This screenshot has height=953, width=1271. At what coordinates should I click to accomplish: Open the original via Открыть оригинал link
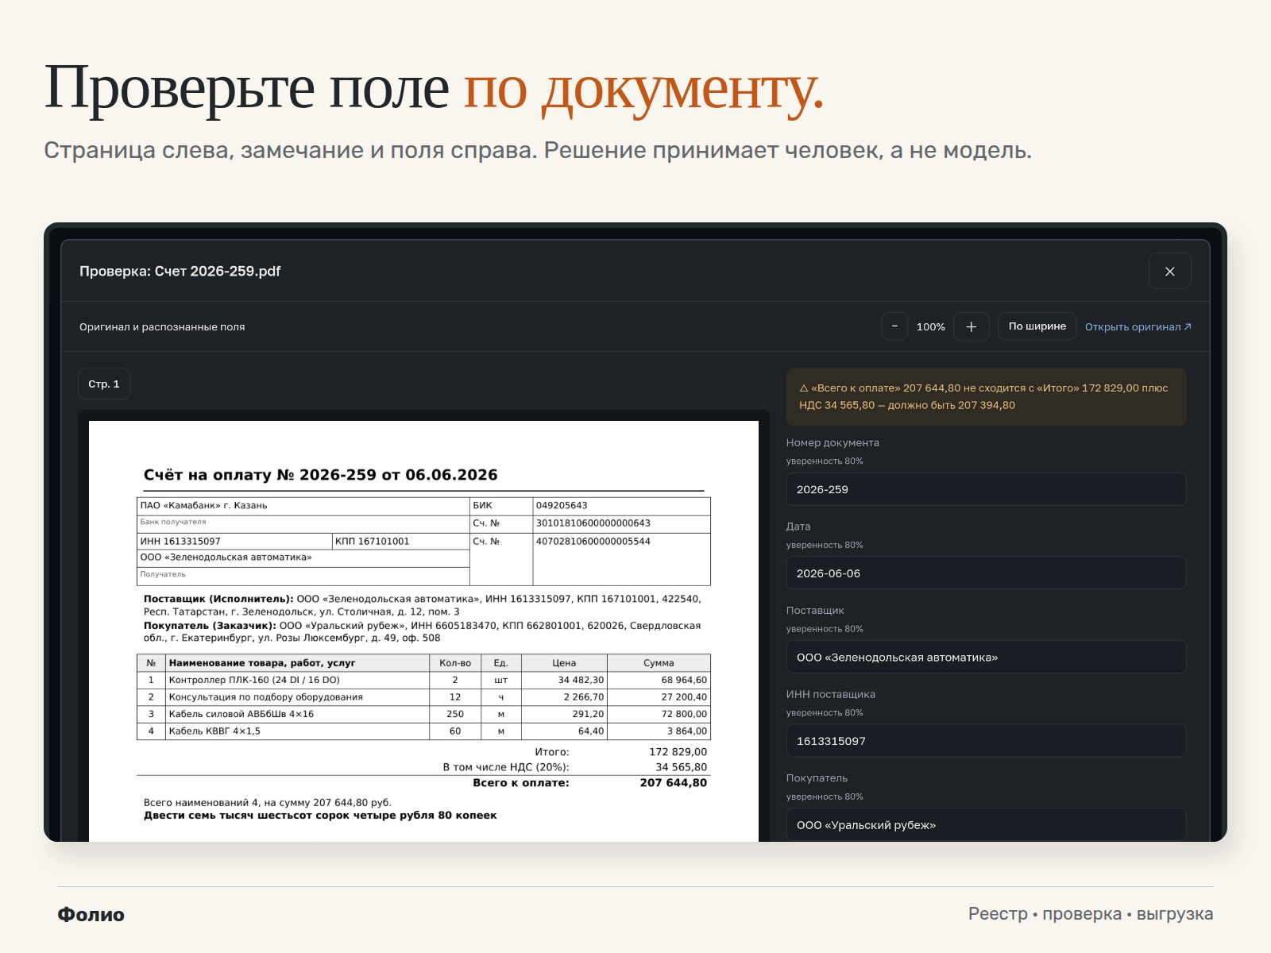pyautogui.click(x=1138, y=326)
